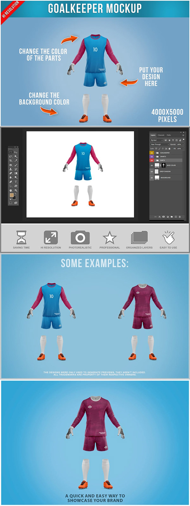Screen dimensions: 190x506
Task: Select the Custom Shape tool
Action: (x=16, y=186)
